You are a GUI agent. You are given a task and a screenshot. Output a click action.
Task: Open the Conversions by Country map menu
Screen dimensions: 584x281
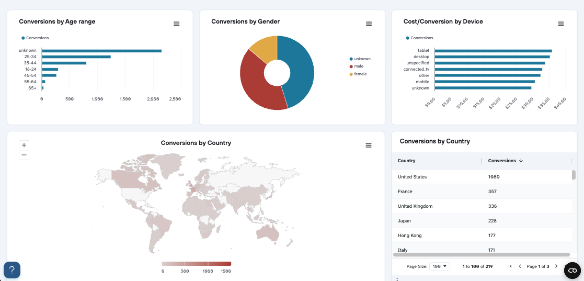pyautogui.click(x=369, y=145)
